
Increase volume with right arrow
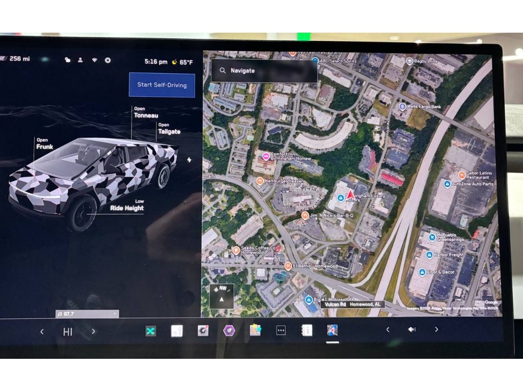tap(436, 330)
